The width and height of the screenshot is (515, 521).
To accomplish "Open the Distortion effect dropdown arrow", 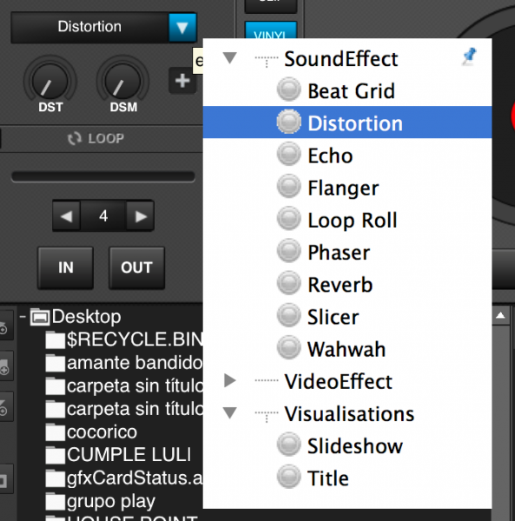I will coord(182,28).
